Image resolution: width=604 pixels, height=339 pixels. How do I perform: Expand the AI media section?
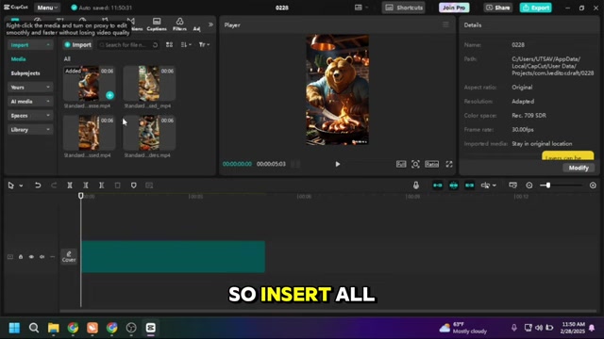pos(30,102)
